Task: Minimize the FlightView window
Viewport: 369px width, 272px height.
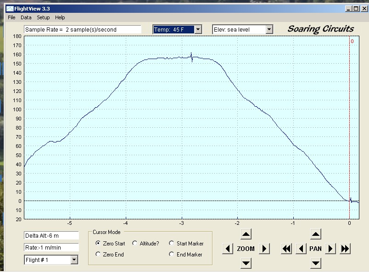Action: tap(349, 9)
